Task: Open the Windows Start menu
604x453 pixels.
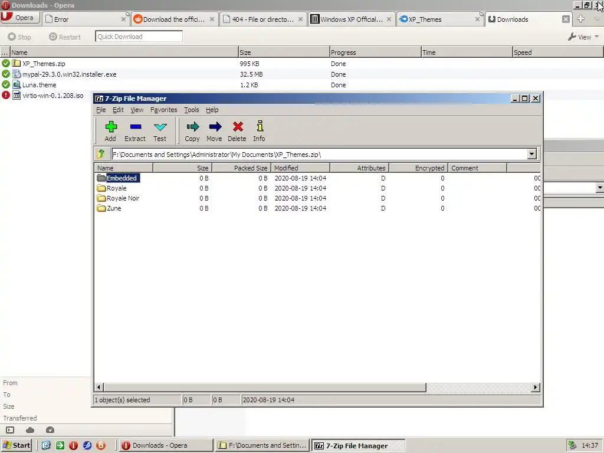Action: 16,445
